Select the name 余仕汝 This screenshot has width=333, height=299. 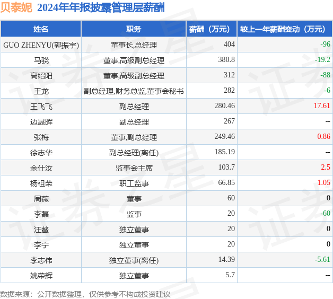click(x=41, y=168)
